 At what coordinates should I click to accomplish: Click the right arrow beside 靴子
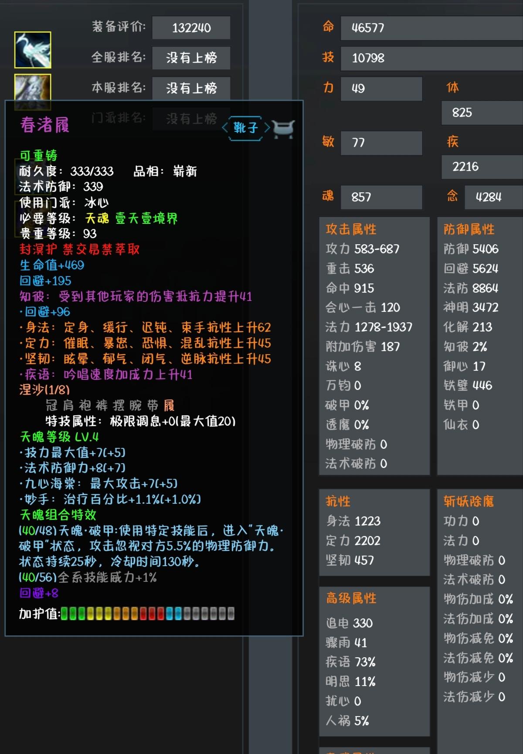(267, 128)
